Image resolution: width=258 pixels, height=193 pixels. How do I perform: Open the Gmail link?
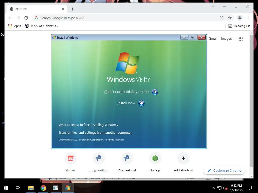pos(213,38)
